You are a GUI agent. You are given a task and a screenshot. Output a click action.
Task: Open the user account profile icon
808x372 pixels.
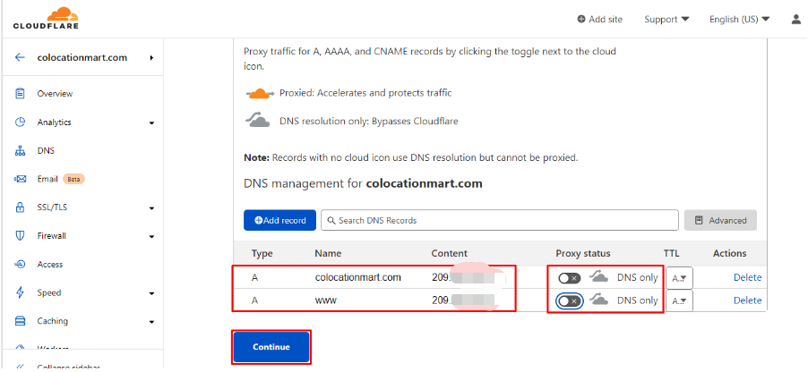(795, 19)
